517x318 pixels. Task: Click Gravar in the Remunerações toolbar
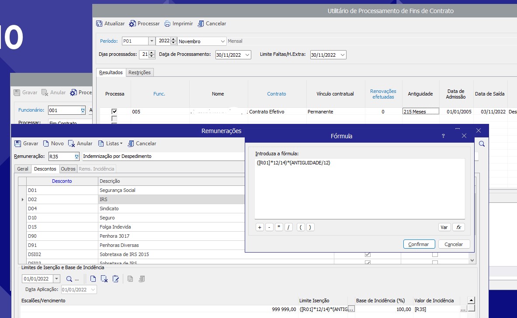tap(26, 144)
